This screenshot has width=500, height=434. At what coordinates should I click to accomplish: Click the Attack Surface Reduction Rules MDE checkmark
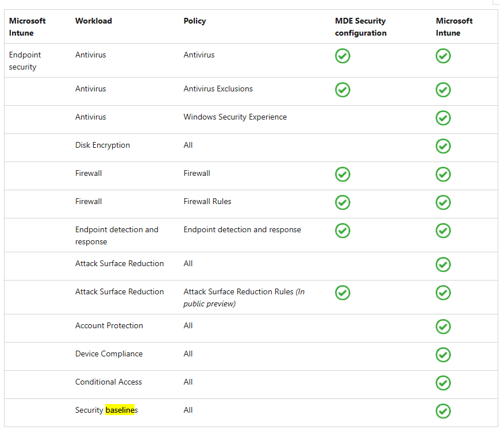343,293
